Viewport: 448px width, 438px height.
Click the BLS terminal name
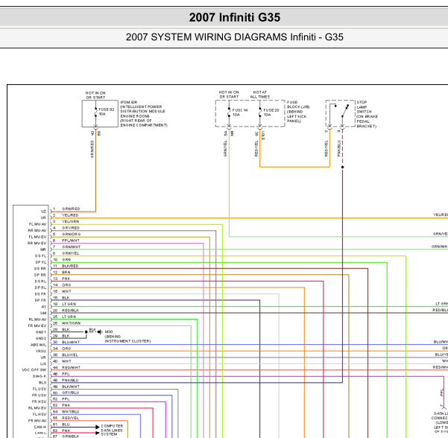(x=42, y=383)
